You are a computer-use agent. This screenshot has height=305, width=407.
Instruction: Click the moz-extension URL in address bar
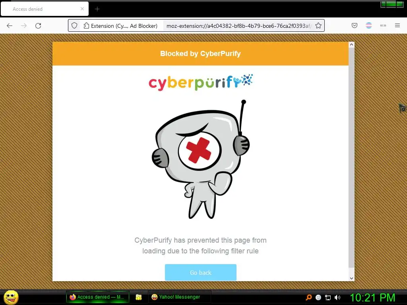[238, 26]
